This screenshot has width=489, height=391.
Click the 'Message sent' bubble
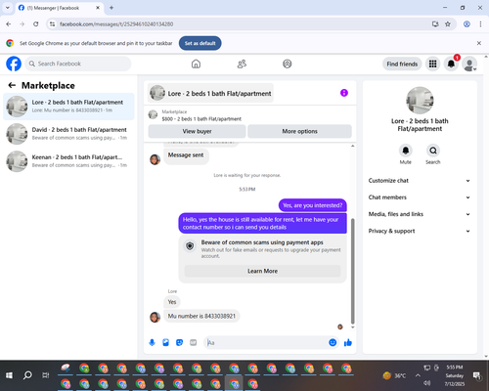[186, 155]
